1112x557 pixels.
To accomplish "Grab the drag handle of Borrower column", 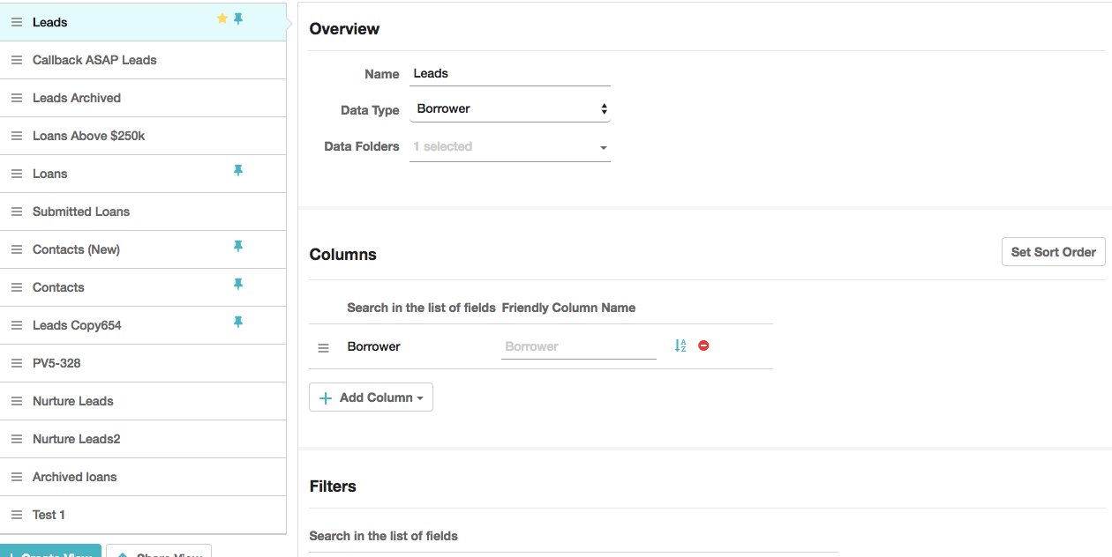I will click(x=323, y=348).
